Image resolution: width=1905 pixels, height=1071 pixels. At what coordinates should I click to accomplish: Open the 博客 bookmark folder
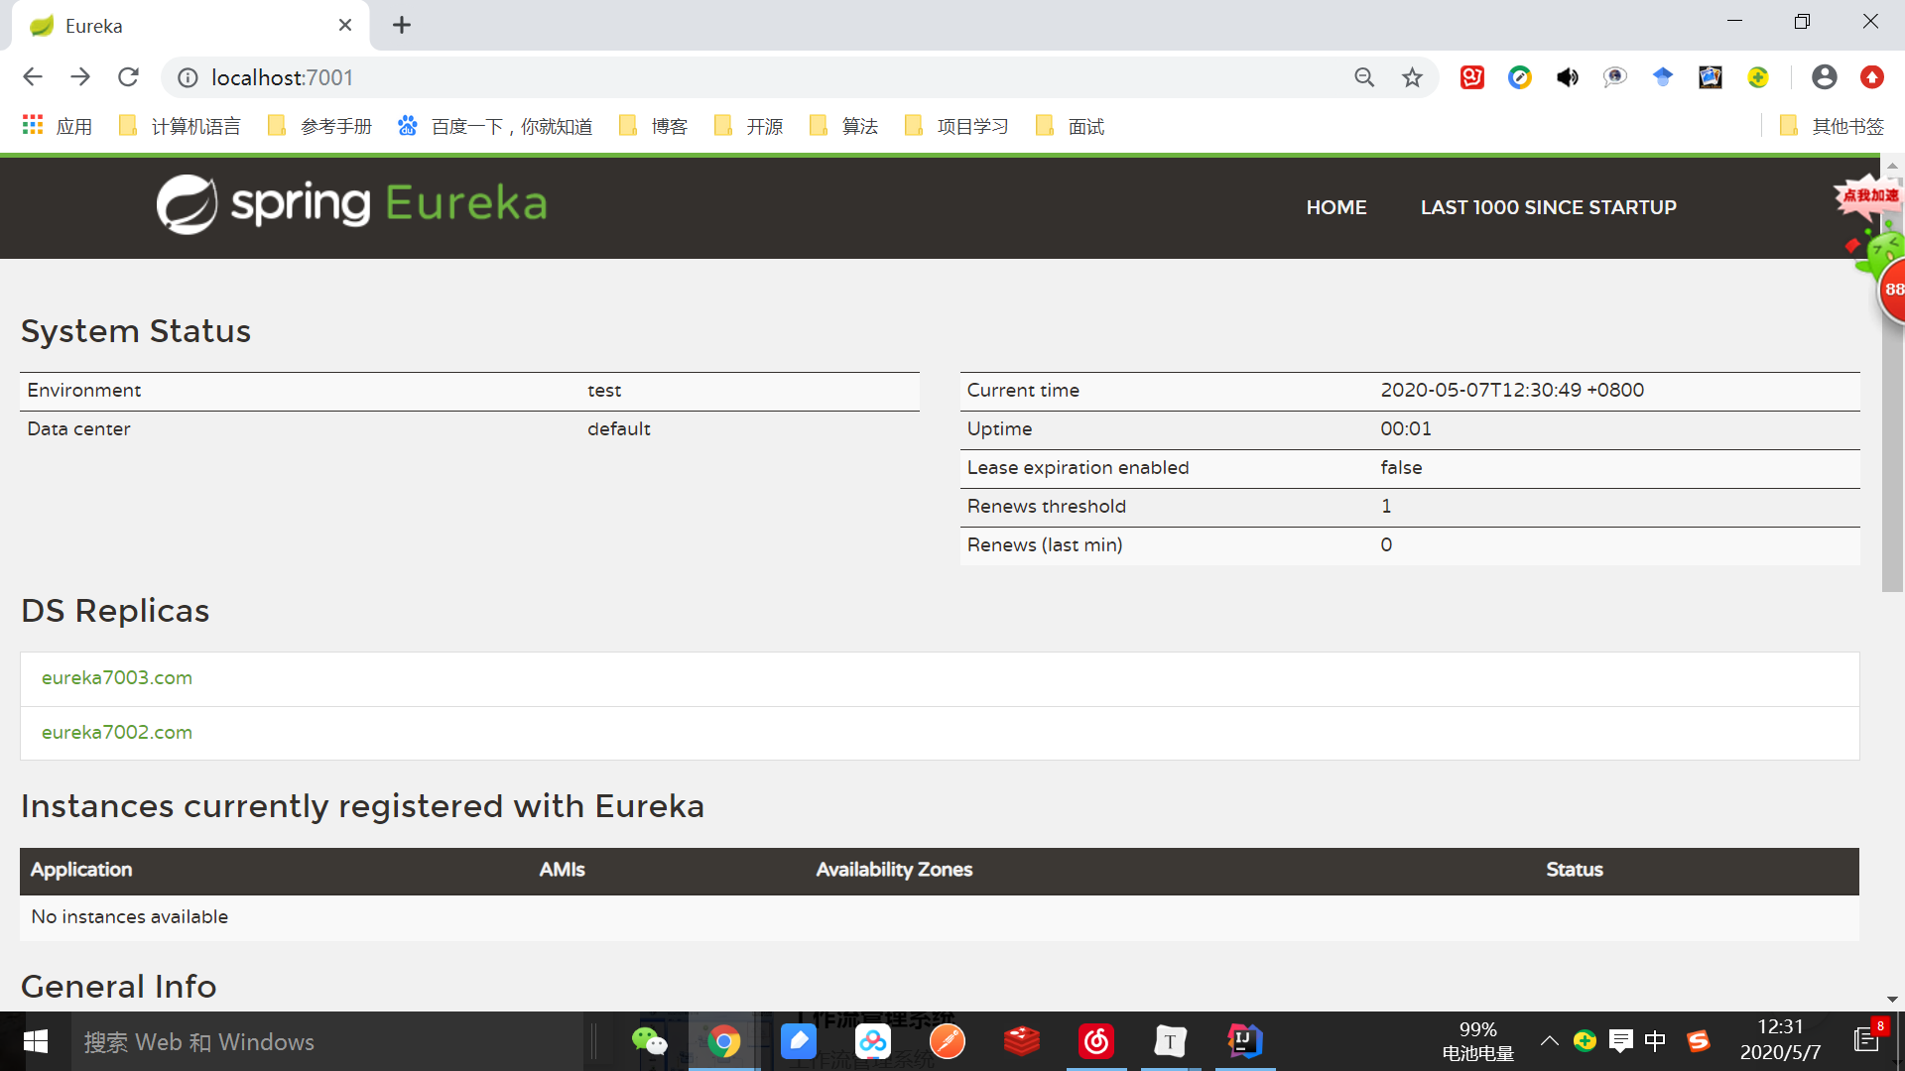(655, 126)
